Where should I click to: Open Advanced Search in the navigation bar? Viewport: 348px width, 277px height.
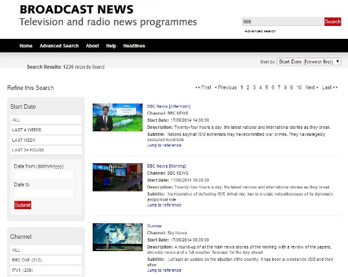(59, 46)
